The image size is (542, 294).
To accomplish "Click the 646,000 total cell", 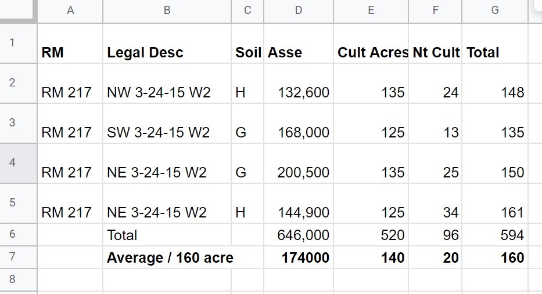I will [299, 235].
